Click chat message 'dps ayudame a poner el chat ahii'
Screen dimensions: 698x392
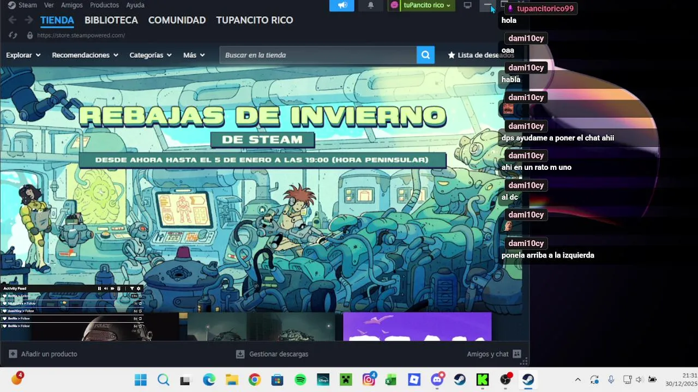point(557,138)
